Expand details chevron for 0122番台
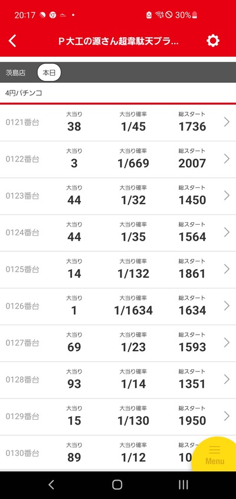The width and height of the screenshot is (236, 499). (x=227, y=158)
